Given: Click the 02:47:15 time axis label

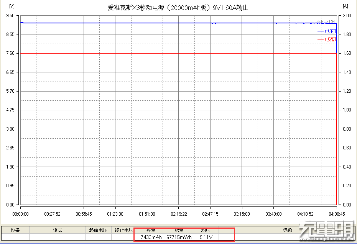Looking at the screenshot, I should pyautogui.click(x=210, y=214).
